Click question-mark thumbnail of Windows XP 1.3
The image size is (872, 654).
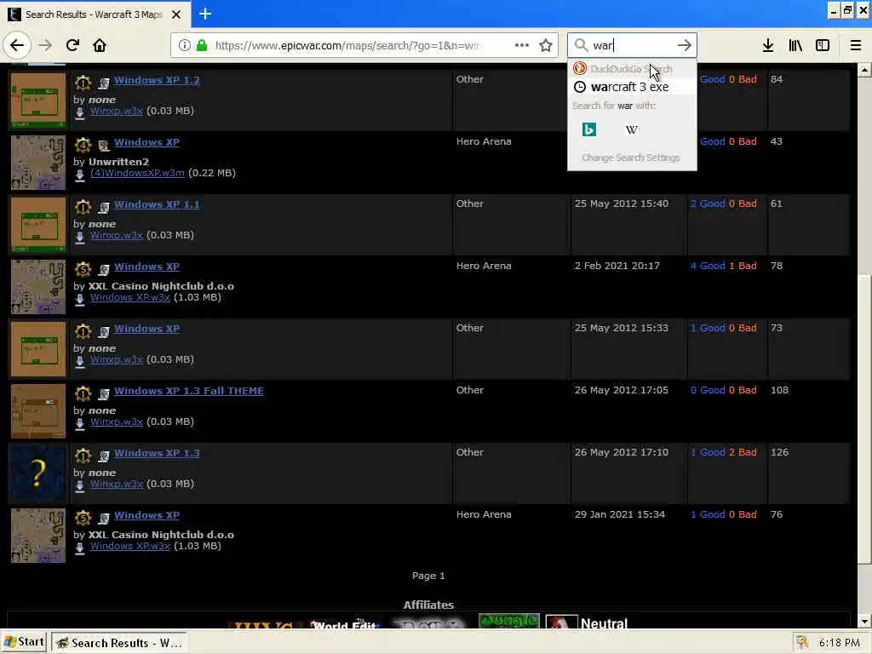[x=38, y=473]
